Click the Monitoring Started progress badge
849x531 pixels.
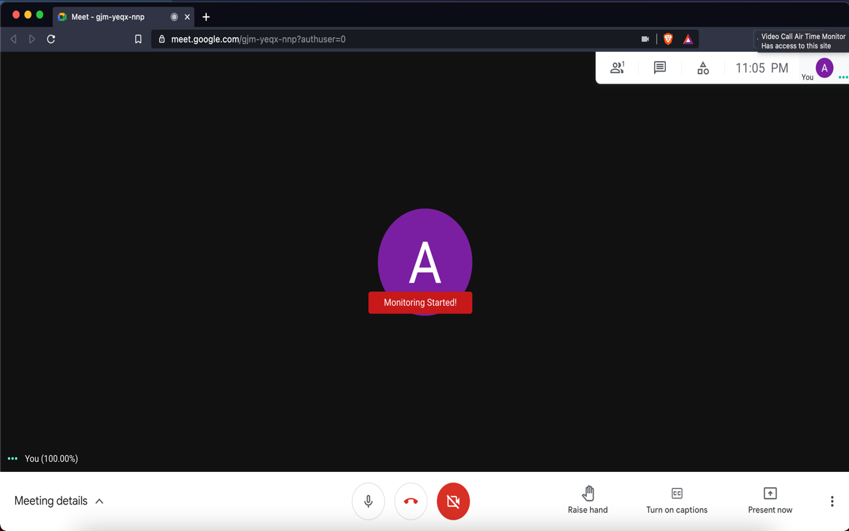coord(420,303)
